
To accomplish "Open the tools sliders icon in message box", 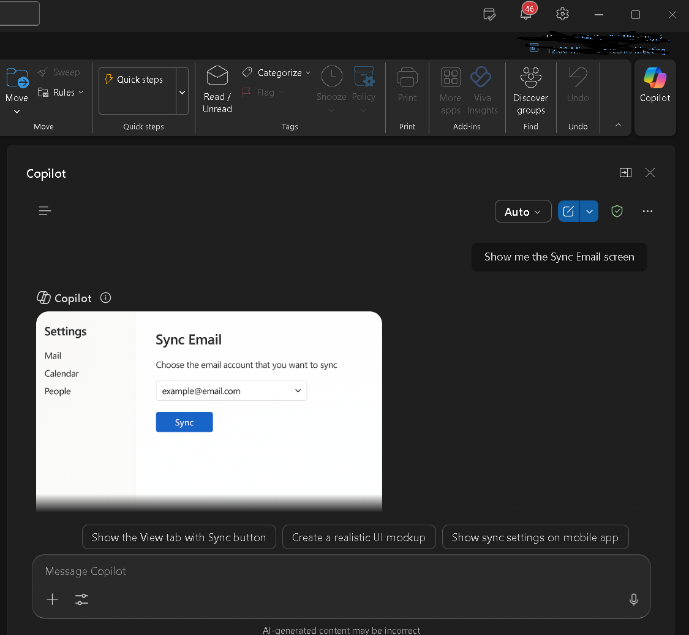I will 81,599.
